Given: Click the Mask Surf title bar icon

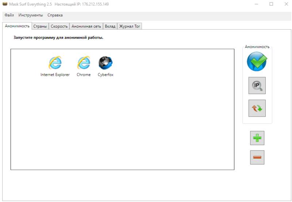Looking at the screenshot, I should pyautogui.click(x=5, y=4).
